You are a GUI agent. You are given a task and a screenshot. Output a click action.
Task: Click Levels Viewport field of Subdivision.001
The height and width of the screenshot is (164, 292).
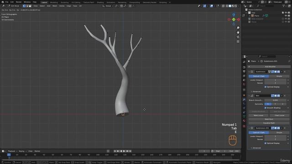[275, 136]
